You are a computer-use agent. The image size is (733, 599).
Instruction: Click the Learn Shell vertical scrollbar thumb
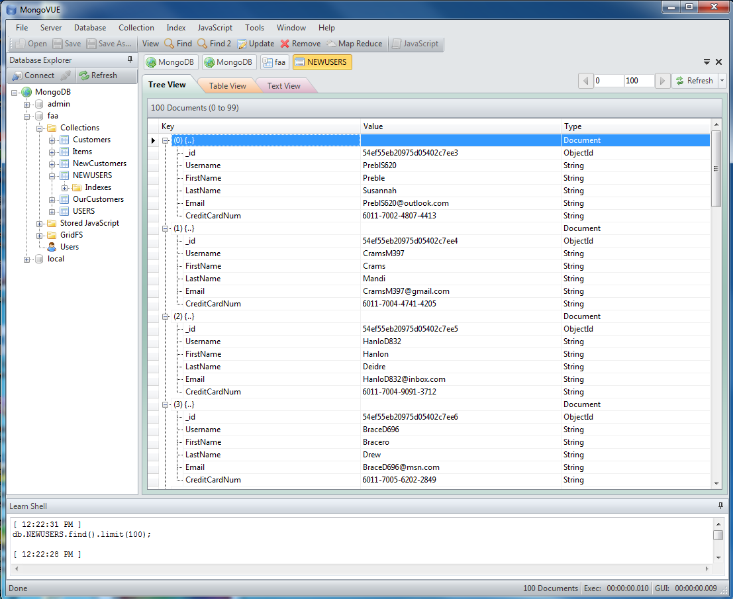point(718,535)
